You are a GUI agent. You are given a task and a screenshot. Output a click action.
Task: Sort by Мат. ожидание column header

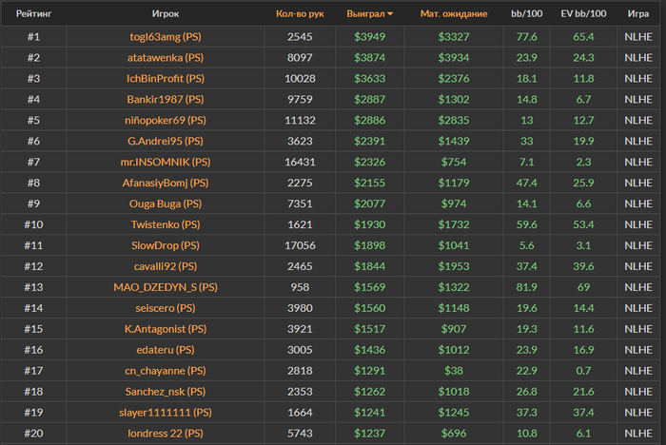point(454,14)
